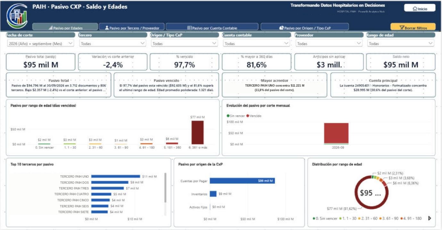The height and width of the screenshot is (230, 442).
Task: Click the '5. 181 - 360' age range bar
Action: tap(172, 143)
